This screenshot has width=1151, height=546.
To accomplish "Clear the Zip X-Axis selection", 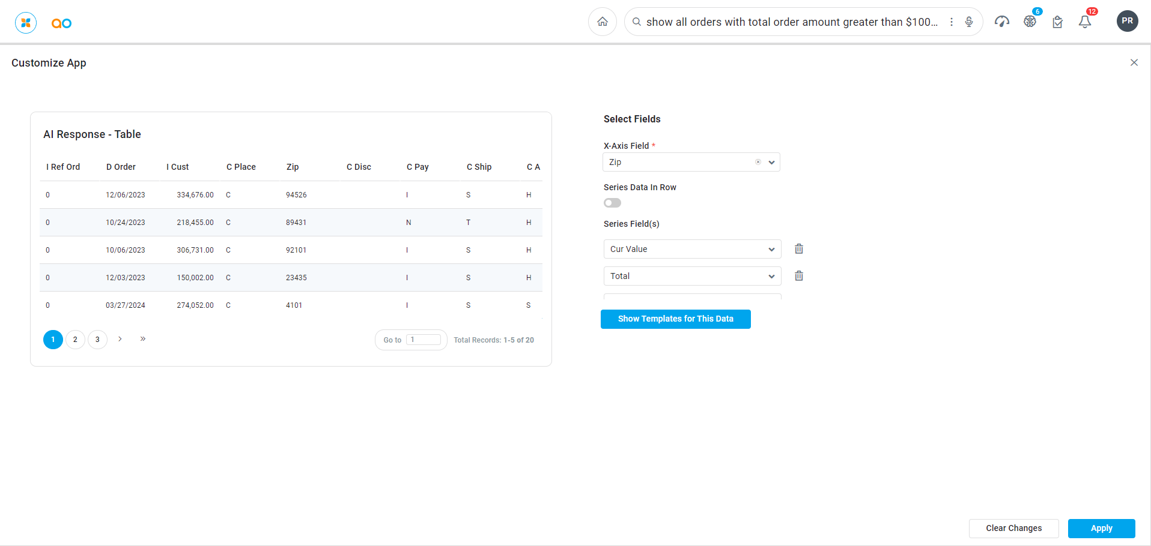I will pyautogui.click(x=758, y=162).
